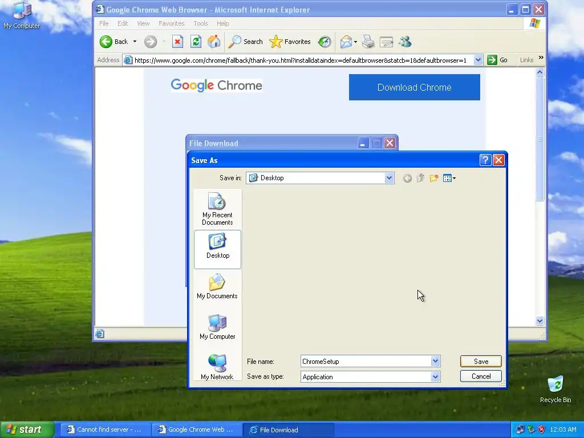Open the Edit menu in Internet Explorer
This screenshot has width=584, height=438.
click(123, 23)
